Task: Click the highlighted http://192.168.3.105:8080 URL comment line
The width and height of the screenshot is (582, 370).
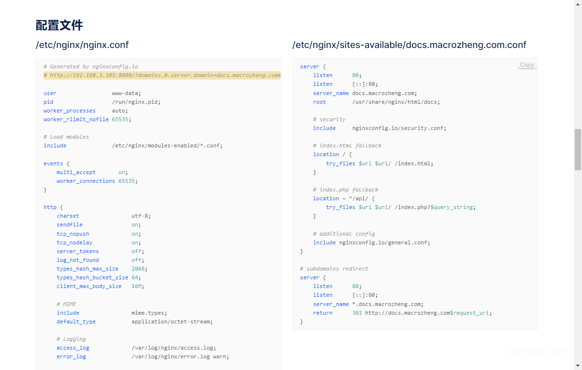Action: pyautogui.click(x=162, y=75)
